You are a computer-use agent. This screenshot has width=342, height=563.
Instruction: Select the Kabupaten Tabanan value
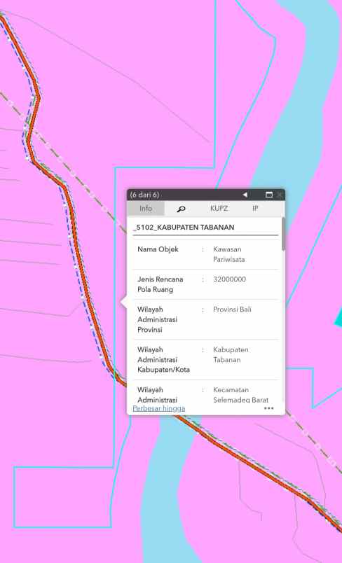click(x=231, y=354)
